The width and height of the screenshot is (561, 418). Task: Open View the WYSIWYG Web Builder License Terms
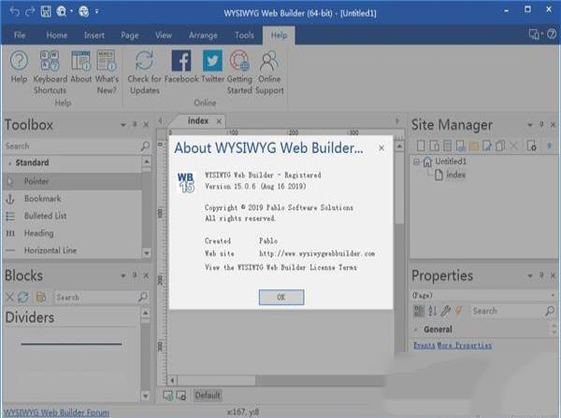coord(280,268)
